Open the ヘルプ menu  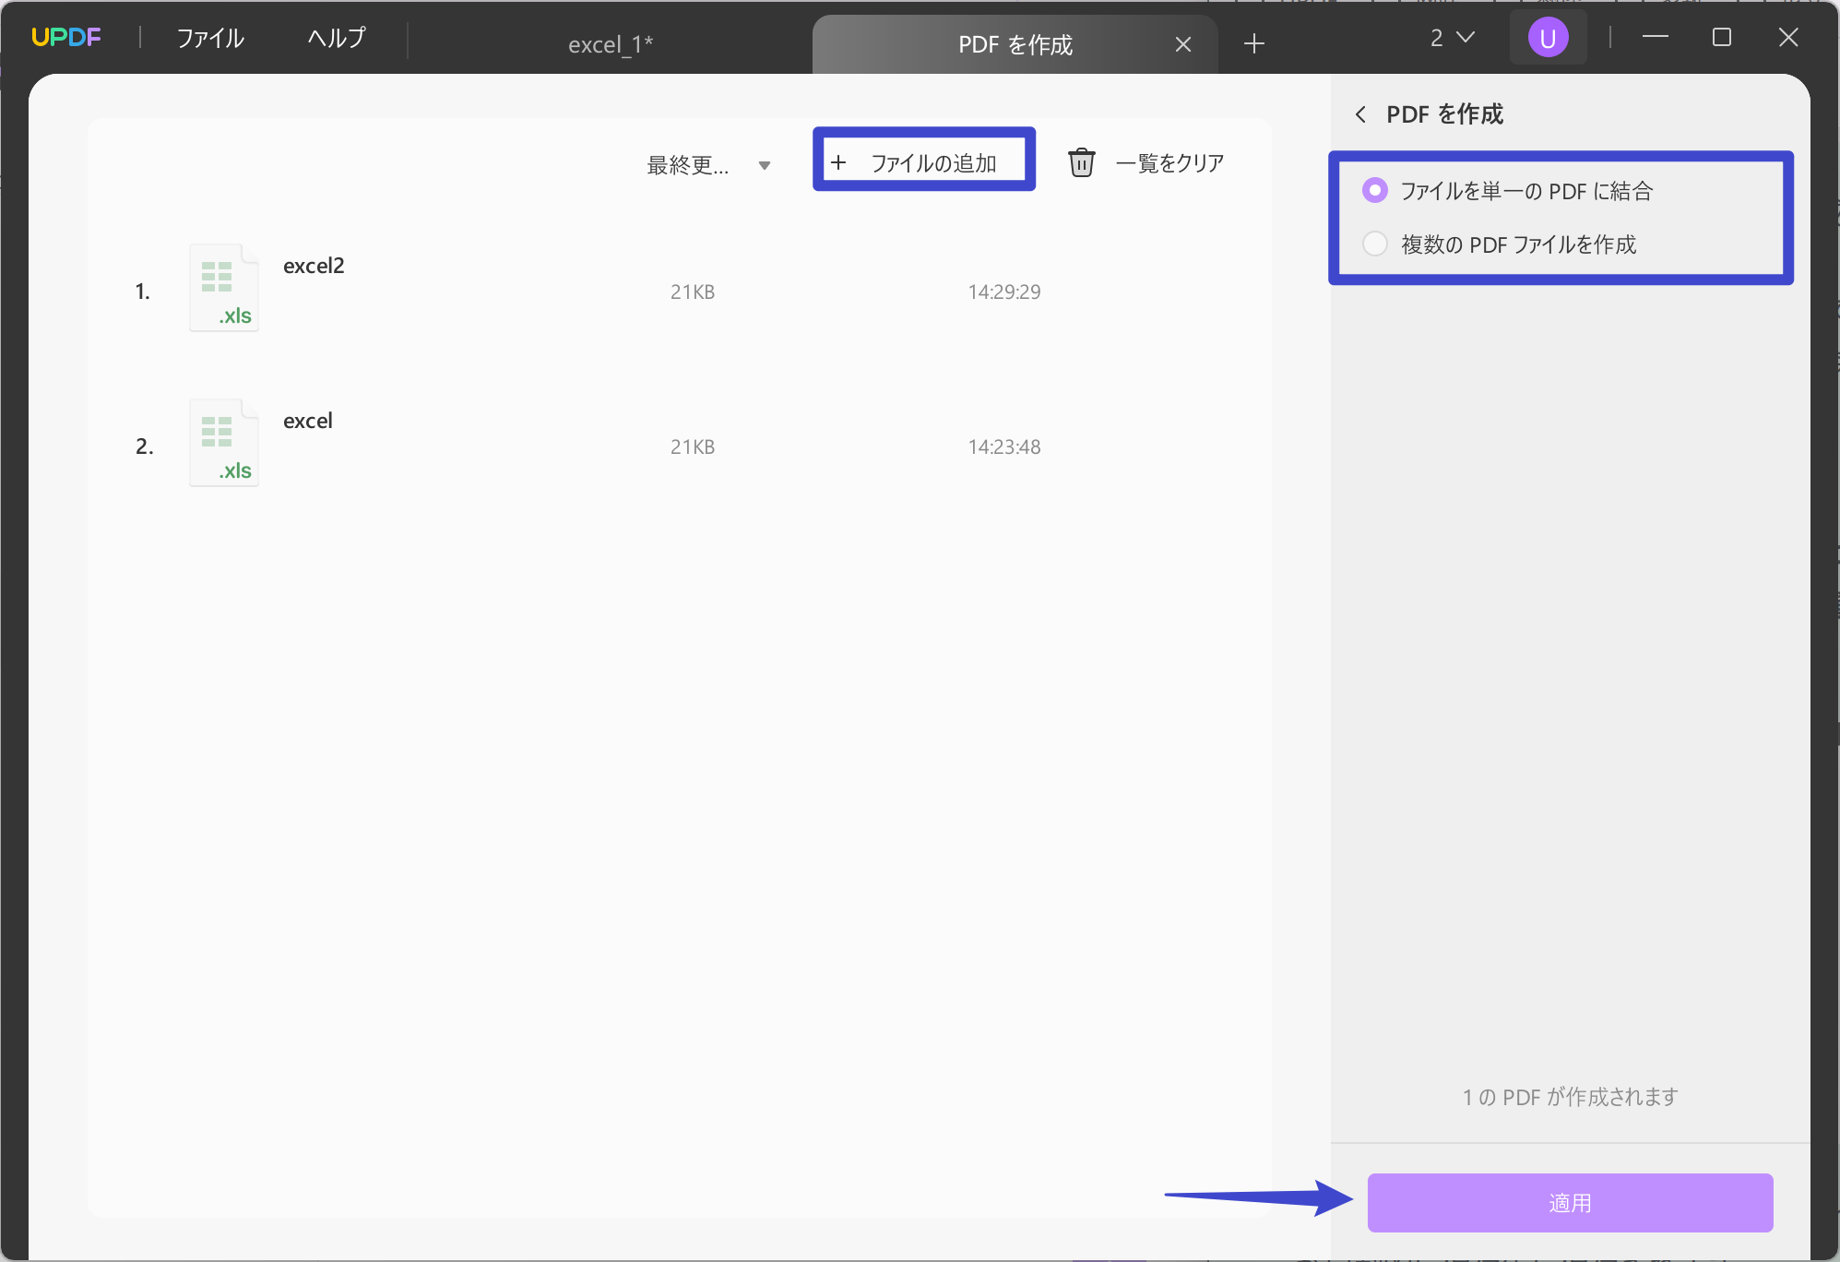(x=337, y=38)
